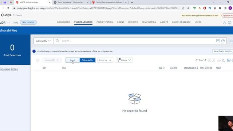Image resolution: width=233 pixels, height=131 pixels.
Task: Open the Qualys help icon in header
Action: [x=230, y=23]
